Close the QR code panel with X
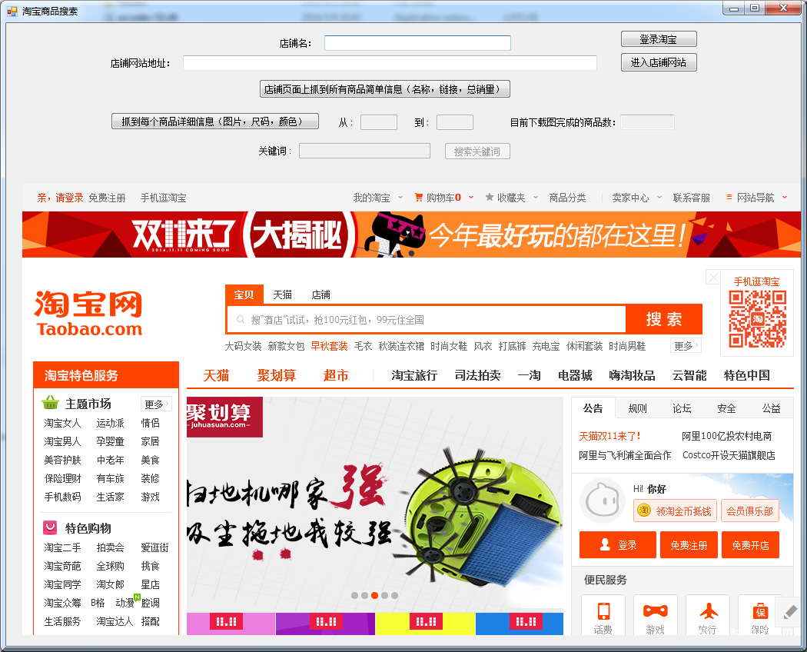This screenshot has width=807, height=652. point(712,278)
